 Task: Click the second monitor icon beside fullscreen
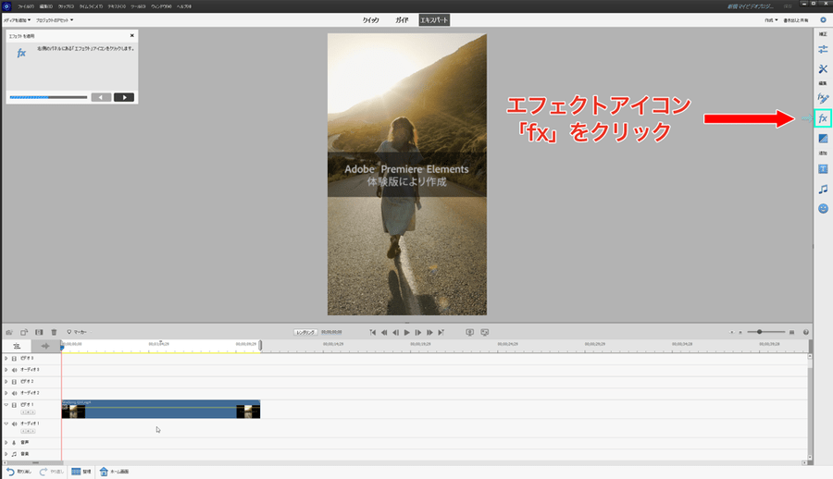click(484, 332)
